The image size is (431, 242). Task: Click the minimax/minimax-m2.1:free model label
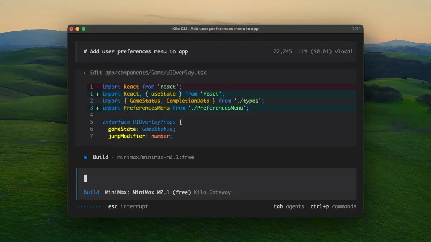pyautogui.click(x=156, y=157)
